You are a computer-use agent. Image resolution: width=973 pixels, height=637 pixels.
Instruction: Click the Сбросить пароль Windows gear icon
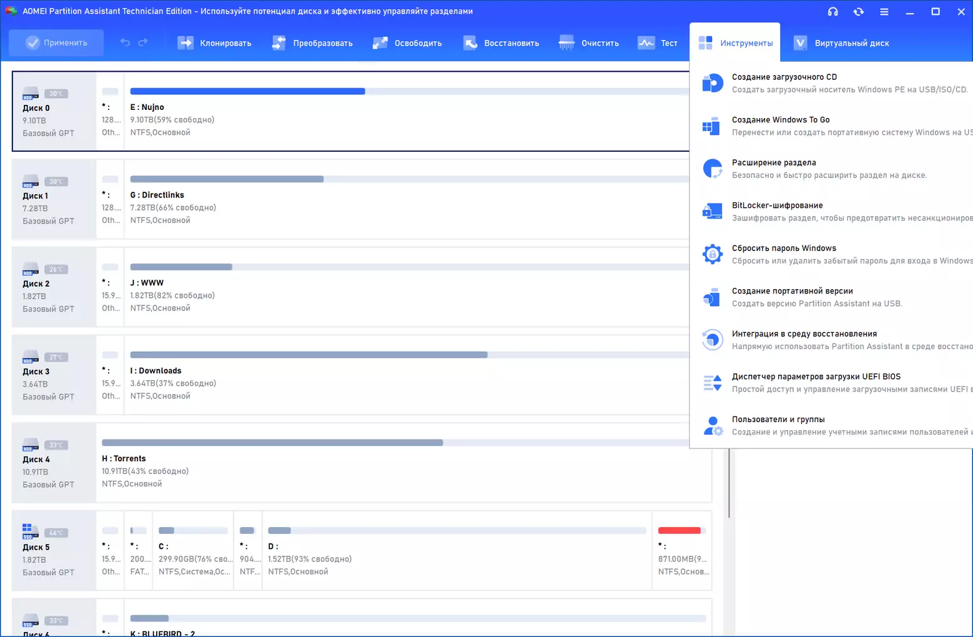tap(713, 254)
